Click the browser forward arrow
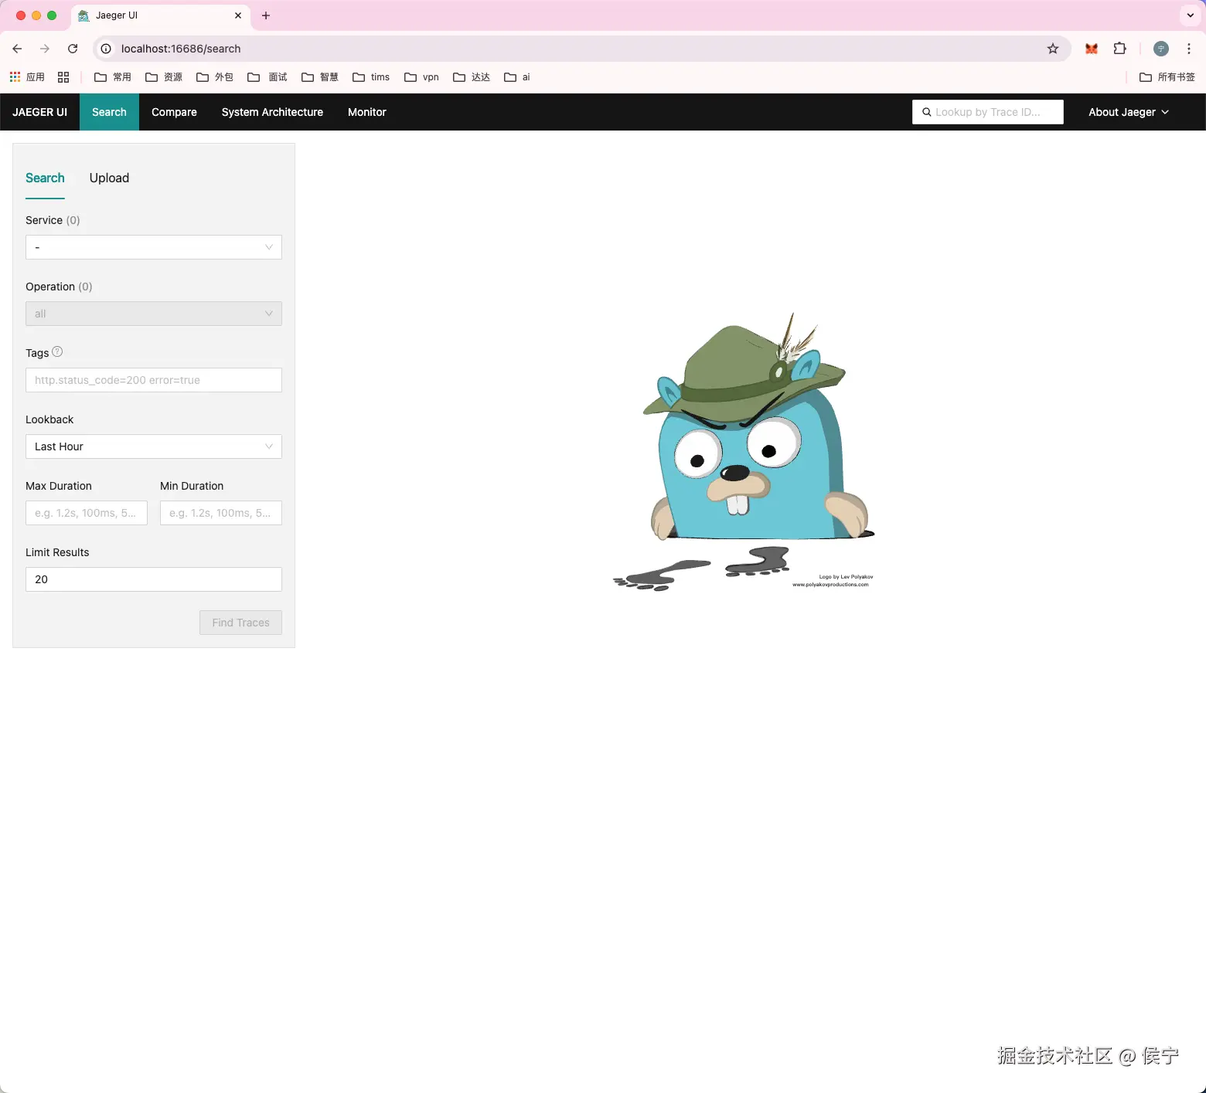1206x1093 pixels. (45, 49)
